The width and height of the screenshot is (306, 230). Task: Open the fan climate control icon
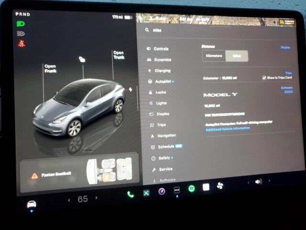220,185
